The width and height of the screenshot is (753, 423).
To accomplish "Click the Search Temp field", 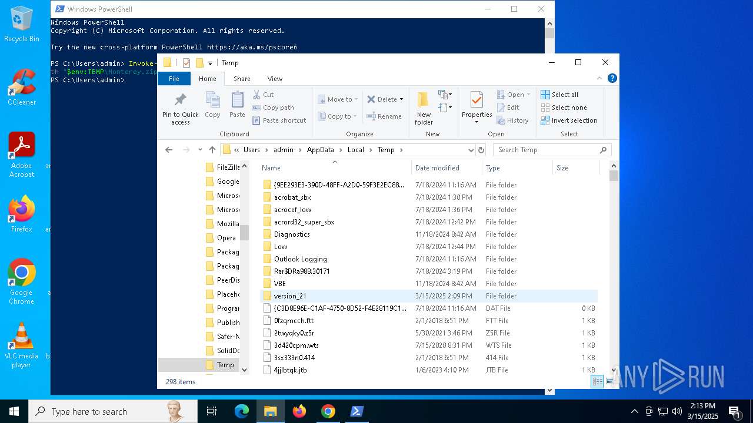I will [552, 150].
